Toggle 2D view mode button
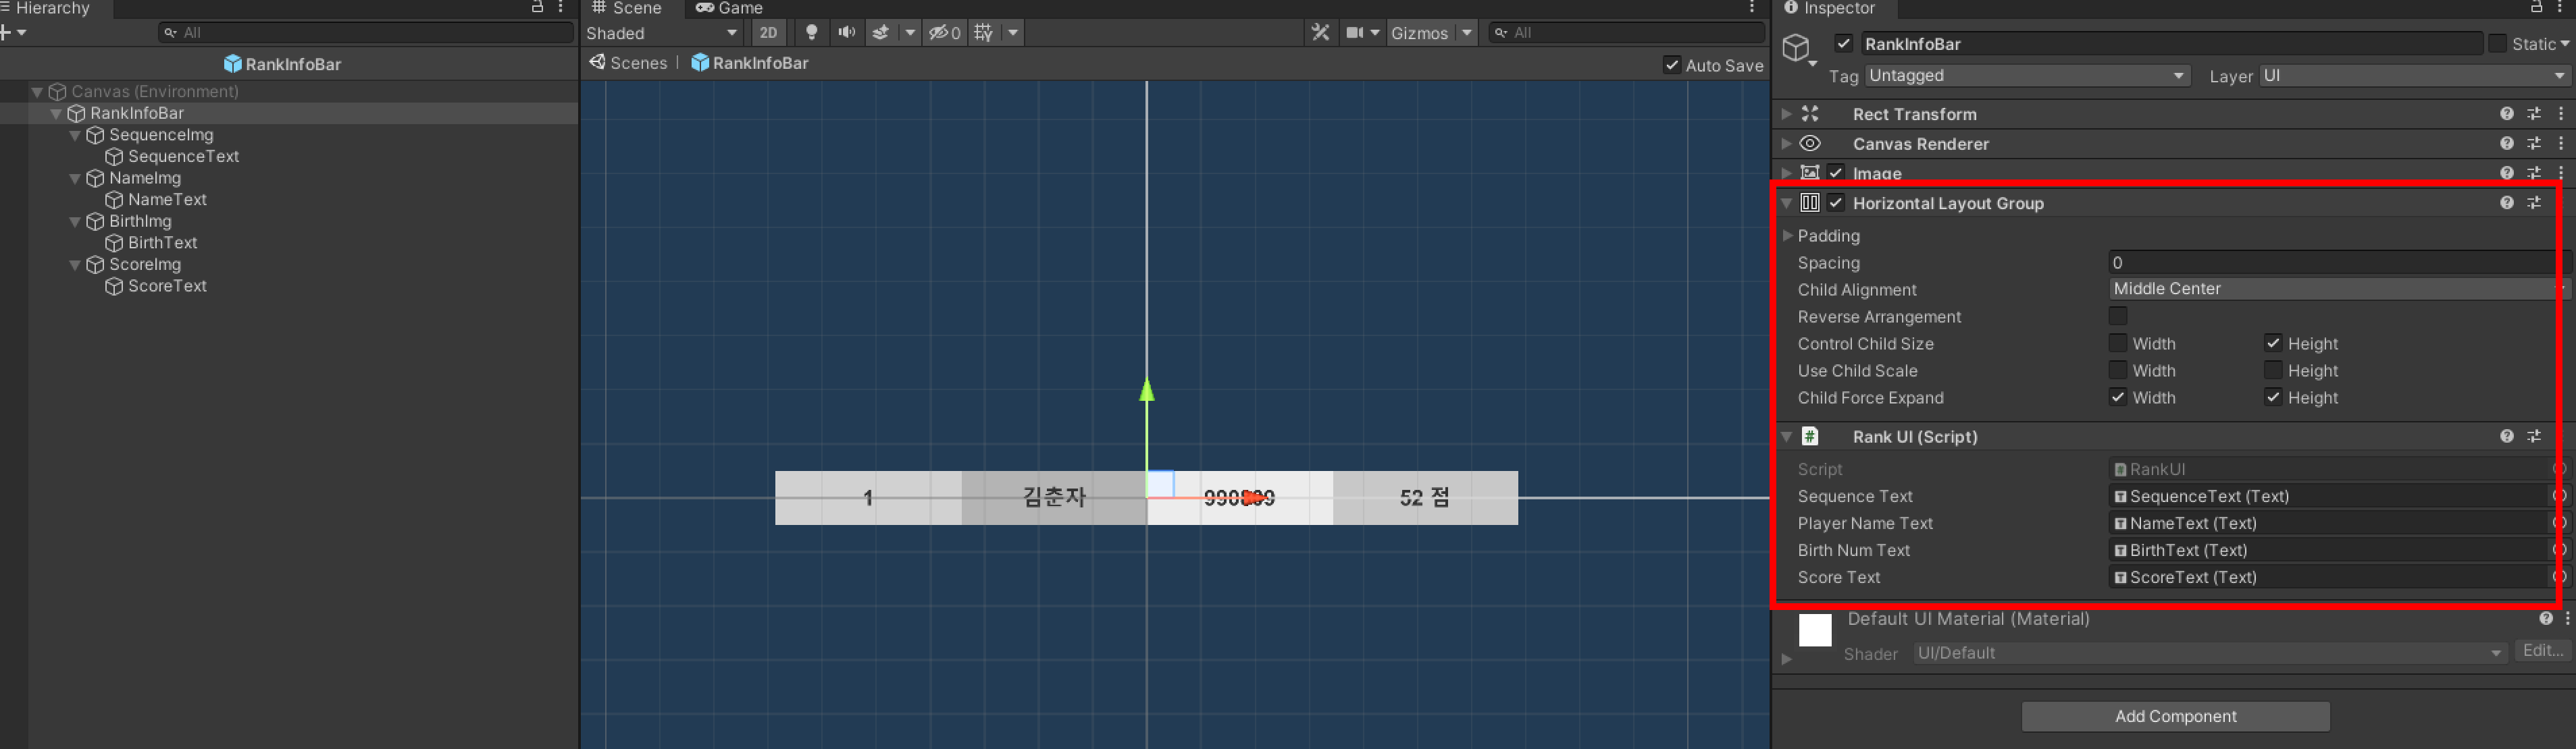The height and width of the screenshot is (749, 2576). [x=768, y=33]
